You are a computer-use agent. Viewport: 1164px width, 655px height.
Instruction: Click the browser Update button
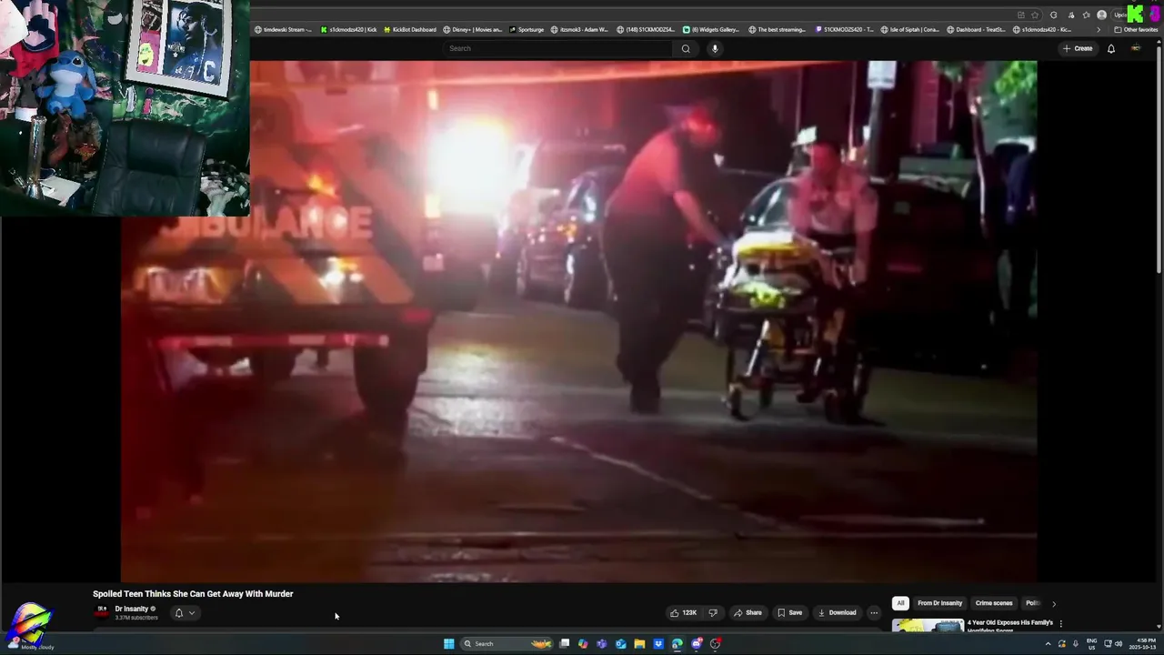(x=1120, y=15)
